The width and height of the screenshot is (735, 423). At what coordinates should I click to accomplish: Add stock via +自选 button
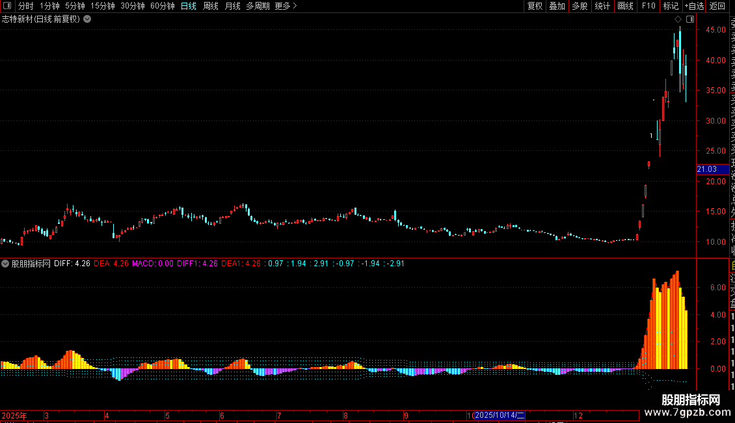(694, 6)
